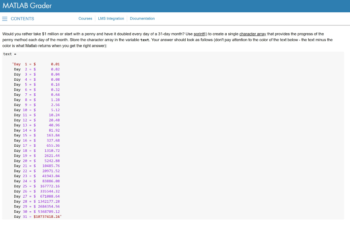Navigate to LMS Integration

[111, 18]
